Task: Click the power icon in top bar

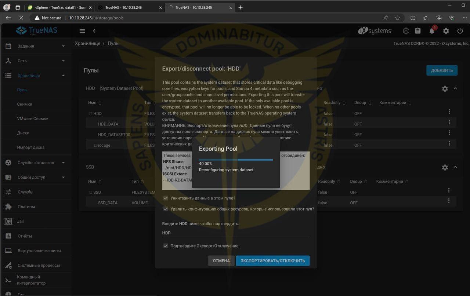Action: tap(460, 31)
